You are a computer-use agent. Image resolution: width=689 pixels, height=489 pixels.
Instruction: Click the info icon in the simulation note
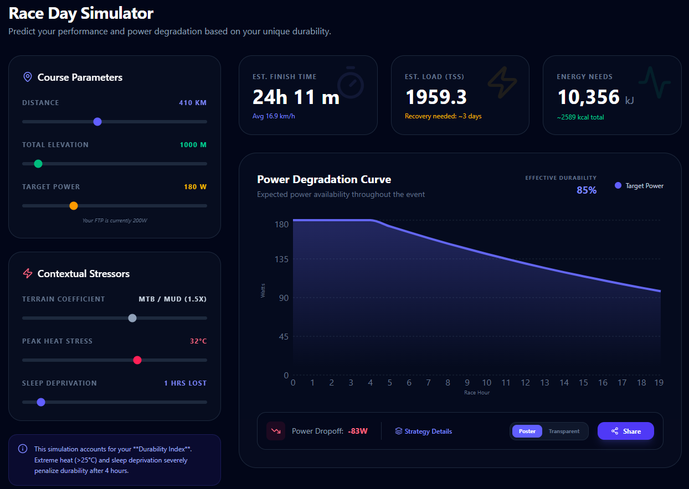point(23,449)
